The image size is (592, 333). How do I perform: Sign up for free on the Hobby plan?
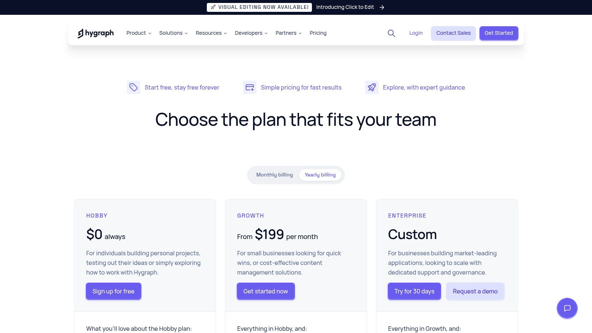coord(113,291)
